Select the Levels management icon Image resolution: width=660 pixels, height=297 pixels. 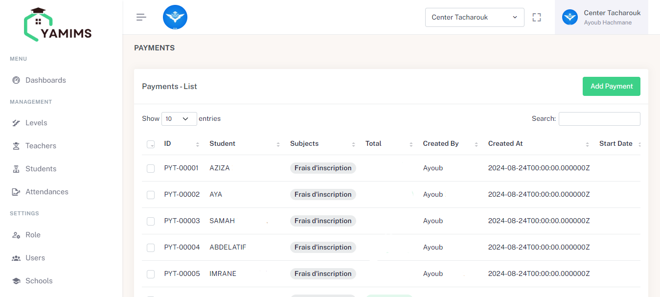[x=16, y=122]
